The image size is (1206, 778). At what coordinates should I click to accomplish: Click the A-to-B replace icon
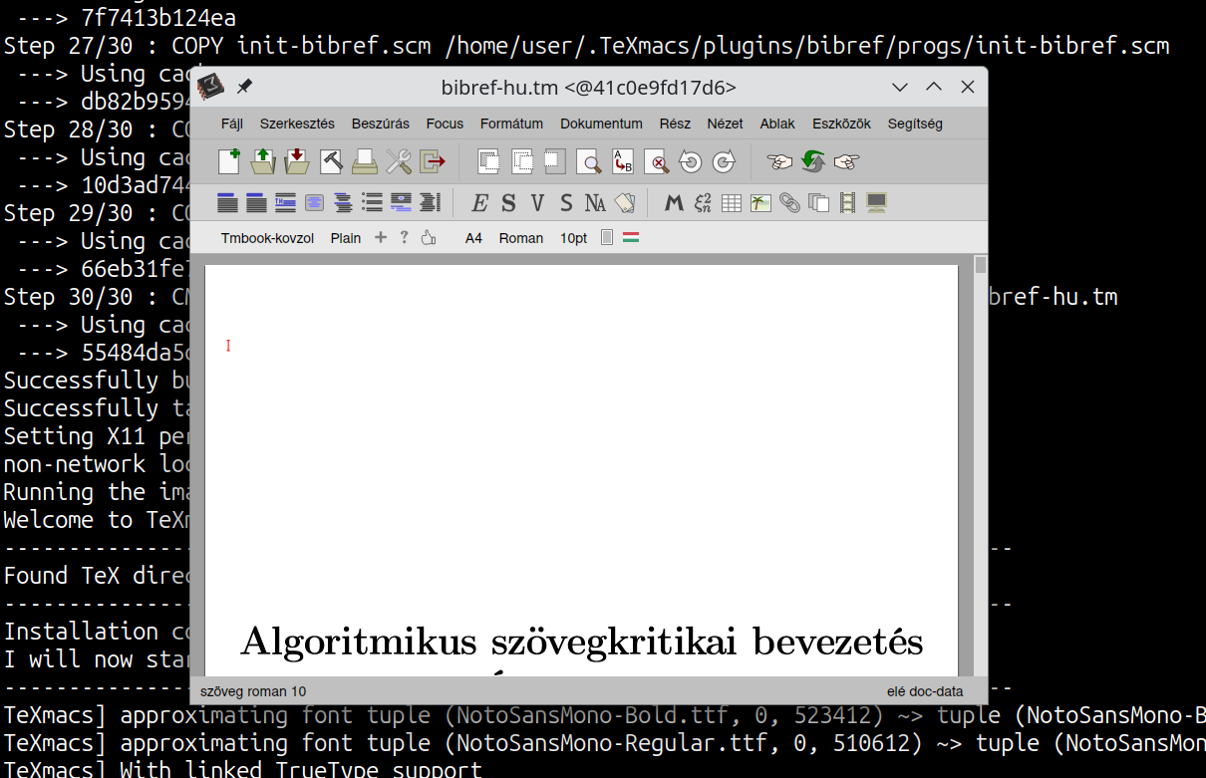click(623, 161)
